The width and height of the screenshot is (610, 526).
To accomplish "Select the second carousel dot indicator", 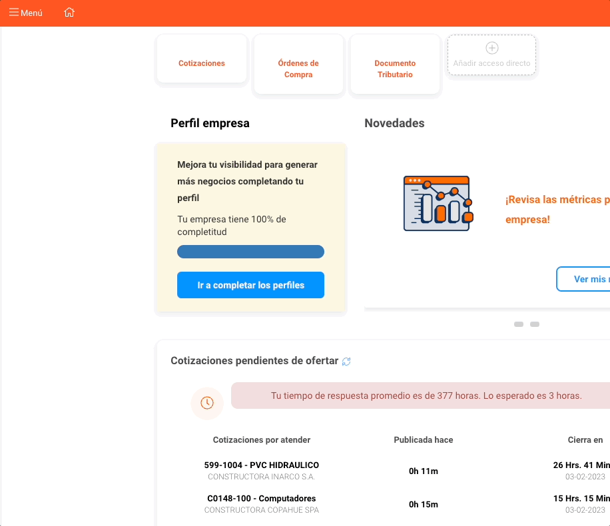I will pyautogui.click(x=535, y=324).
